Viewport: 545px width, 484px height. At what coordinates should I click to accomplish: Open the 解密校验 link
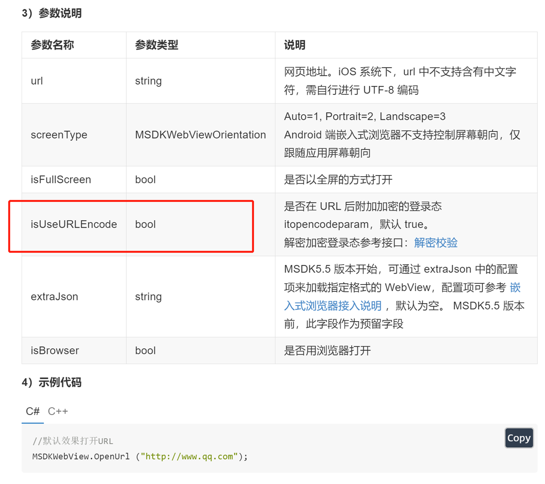(x=435, y=243)
